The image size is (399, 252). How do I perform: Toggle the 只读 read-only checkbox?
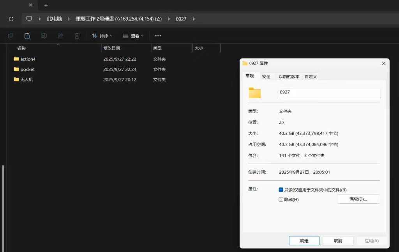(x=281, y=190)
